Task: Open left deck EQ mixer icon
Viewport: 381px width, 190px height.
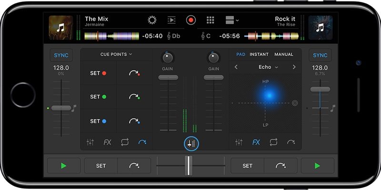Action: pyautogui.click(x=90, y=142)
